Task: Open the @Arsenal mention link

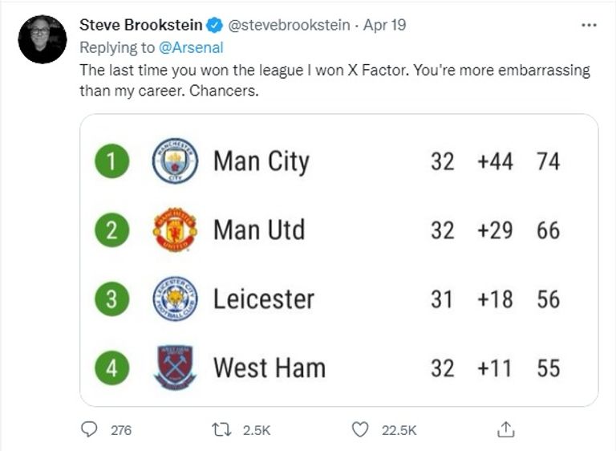Action: 193,47
